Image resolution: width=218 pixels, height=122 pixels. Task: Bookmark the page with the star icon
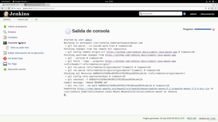[209, 8]
